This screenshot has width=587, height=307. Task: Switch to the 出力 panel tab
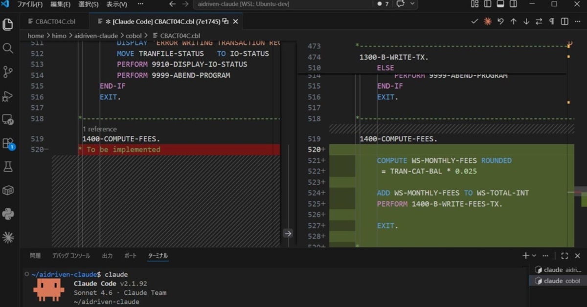click(x=107, y=256)
